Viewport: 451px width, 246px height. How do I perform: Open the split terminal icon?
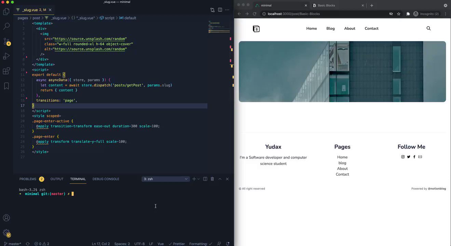tap(205, 179)
